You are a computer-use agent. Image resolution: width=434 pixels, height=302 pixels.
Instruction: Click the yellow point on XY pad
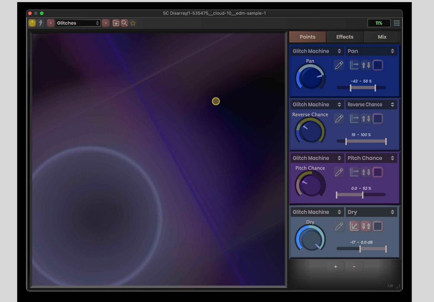(x=216, y=101)
